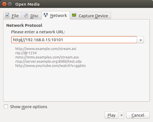Click the rtsp test.sdp example text

click(x=48, y=62)
